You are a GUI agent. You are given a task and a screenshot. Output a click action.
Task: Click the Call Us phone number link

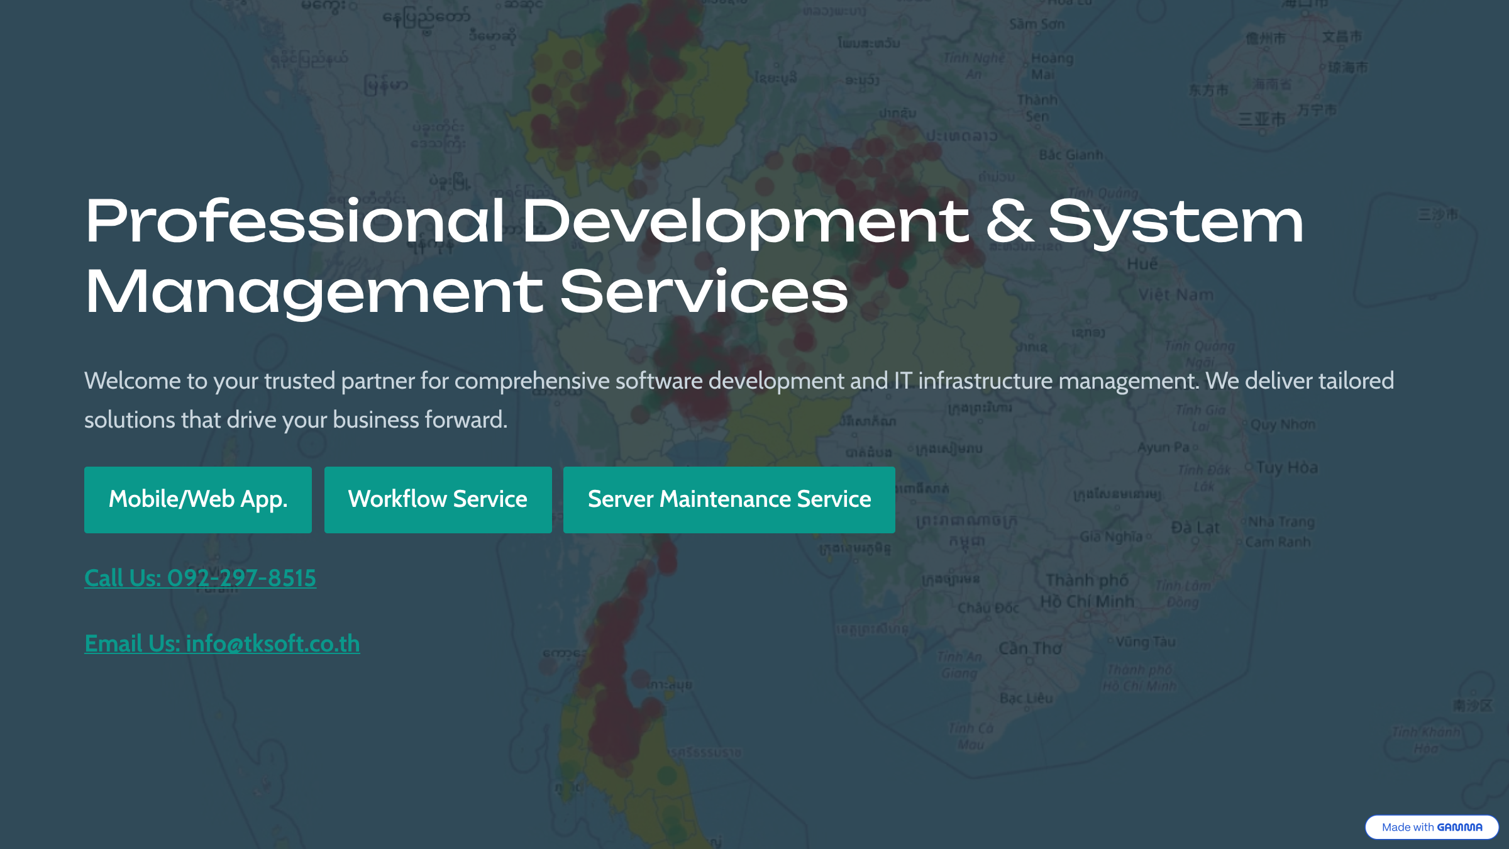tap(200, 578)
